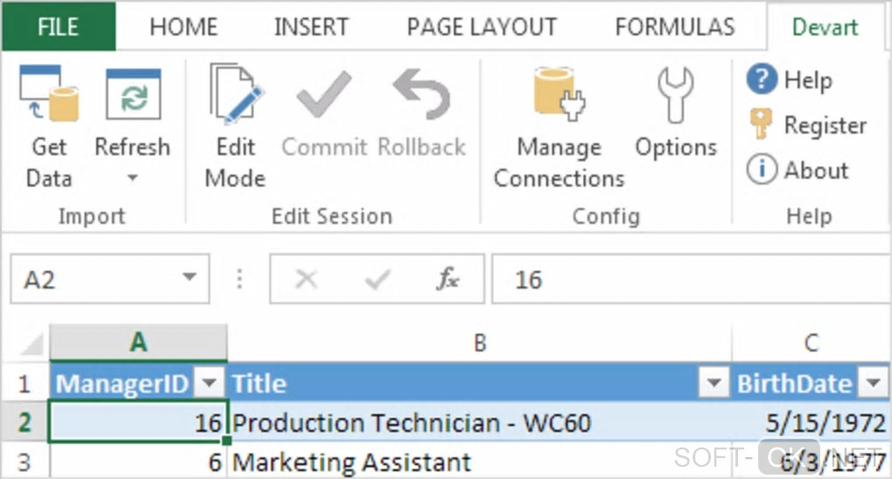
Task: Open the BirthDate column filter dropdown
Action: [873, 383]
